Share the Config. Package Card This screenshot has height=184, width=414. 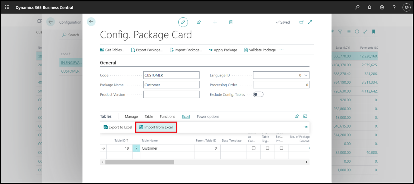[x=199, y=22]
